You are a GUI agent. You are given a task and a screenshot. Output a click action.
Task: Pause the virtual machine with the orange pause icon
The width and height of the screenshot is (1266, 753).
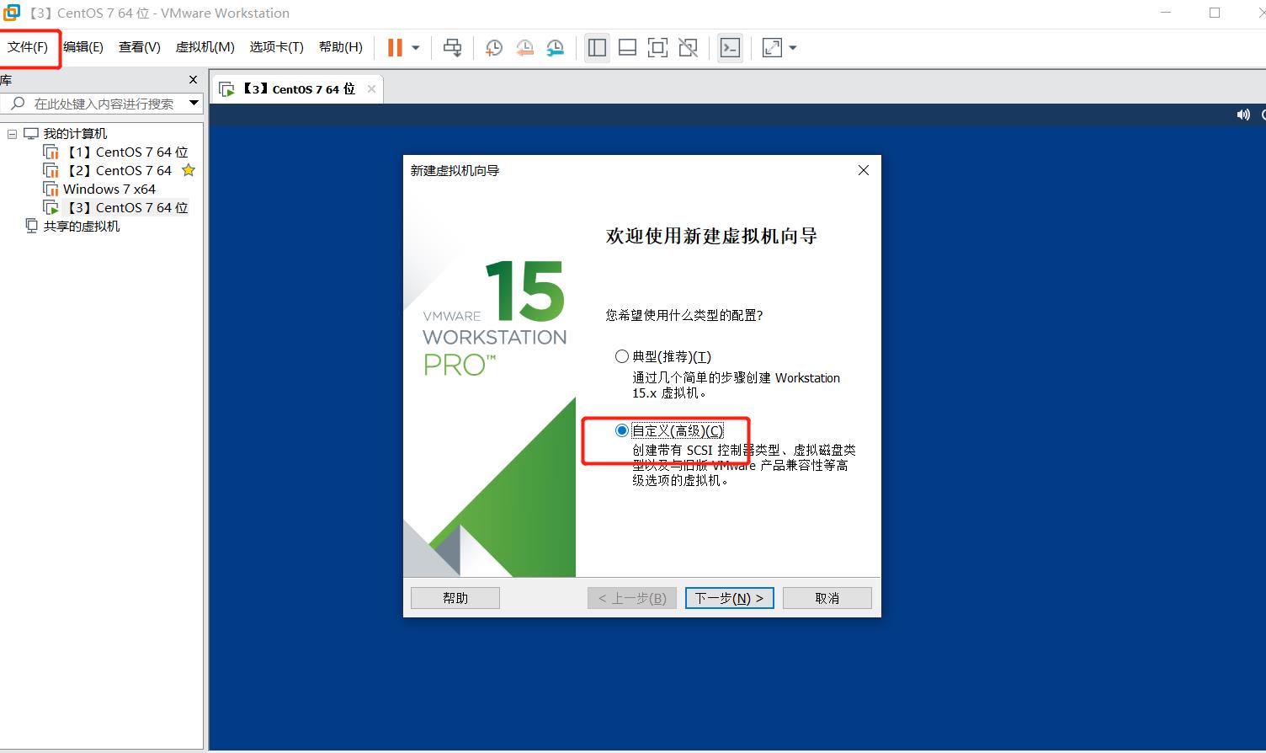point(395,47)
